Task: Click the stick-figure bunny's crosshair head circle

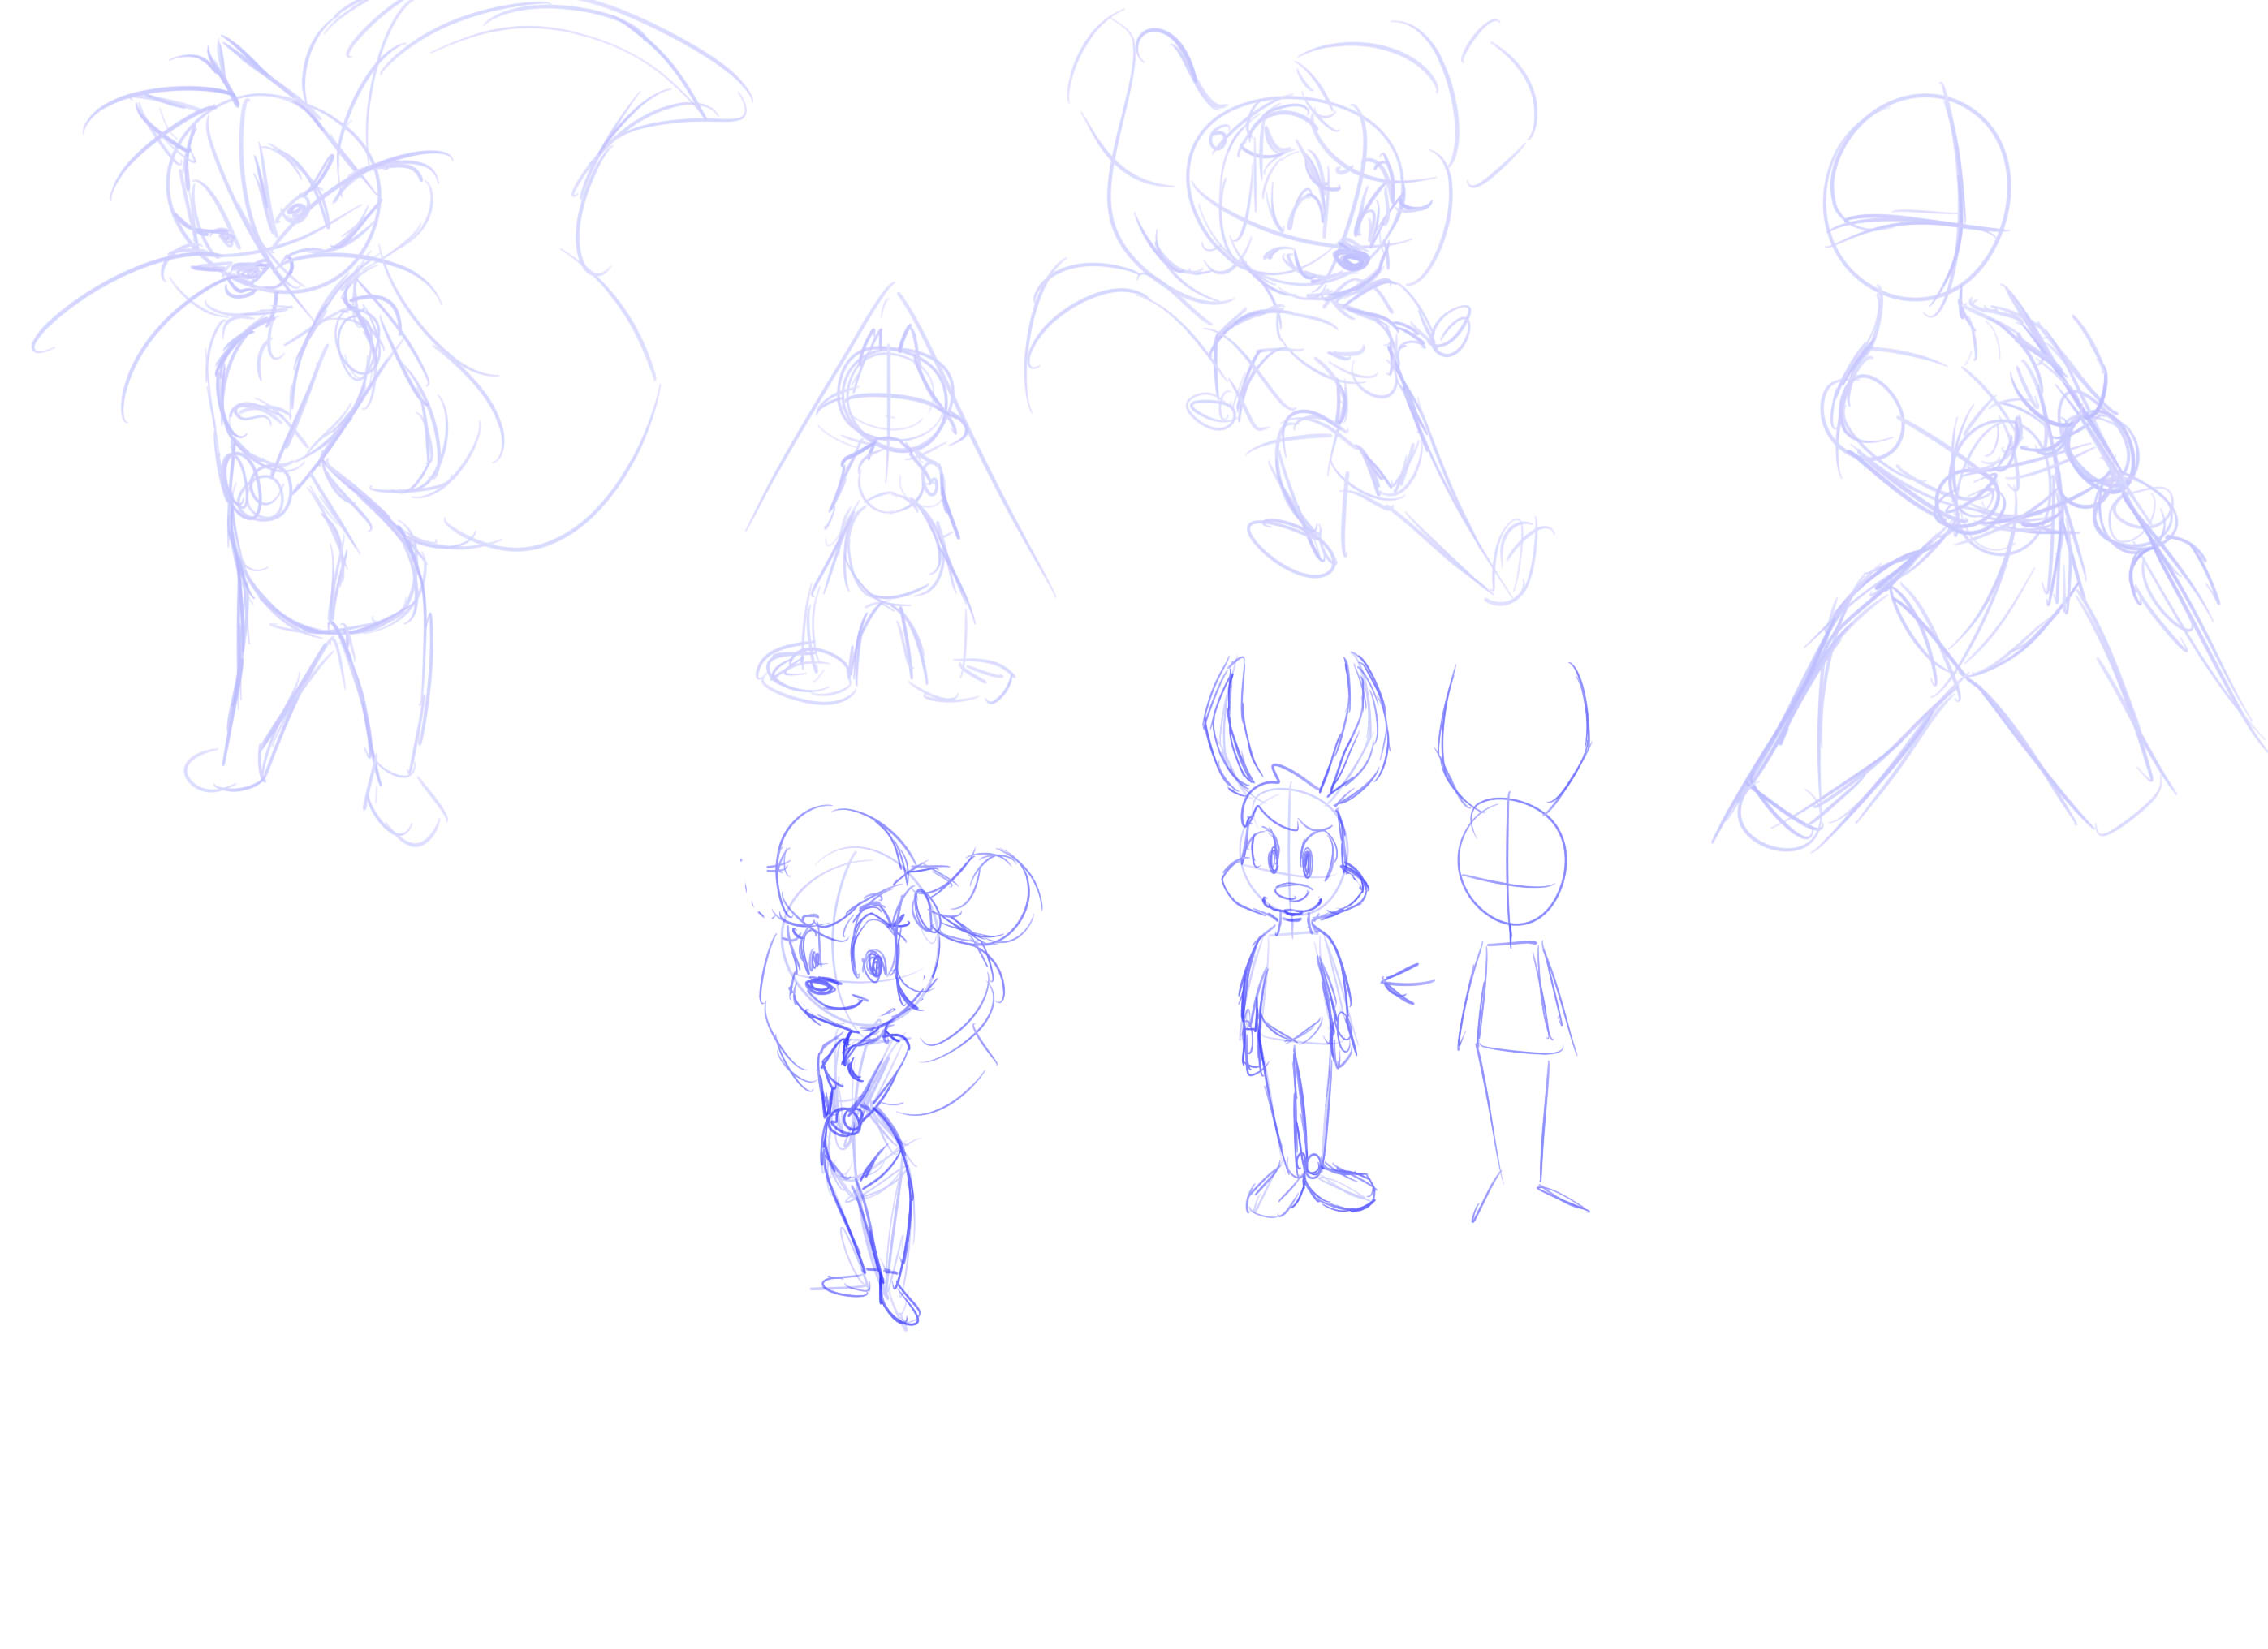Action: (1511, 862)
